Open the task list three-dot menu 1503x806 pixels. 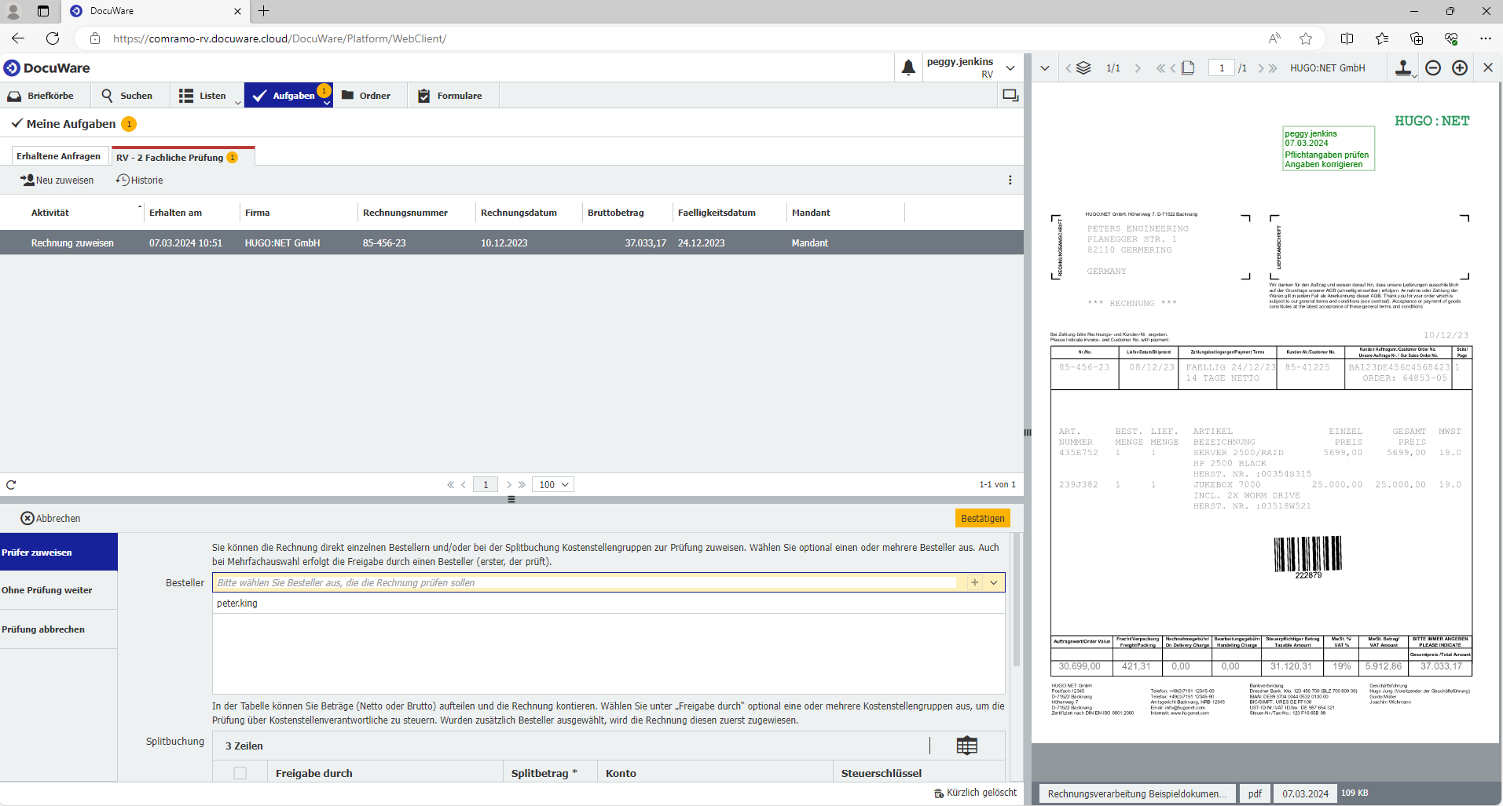pos(1010,181)
